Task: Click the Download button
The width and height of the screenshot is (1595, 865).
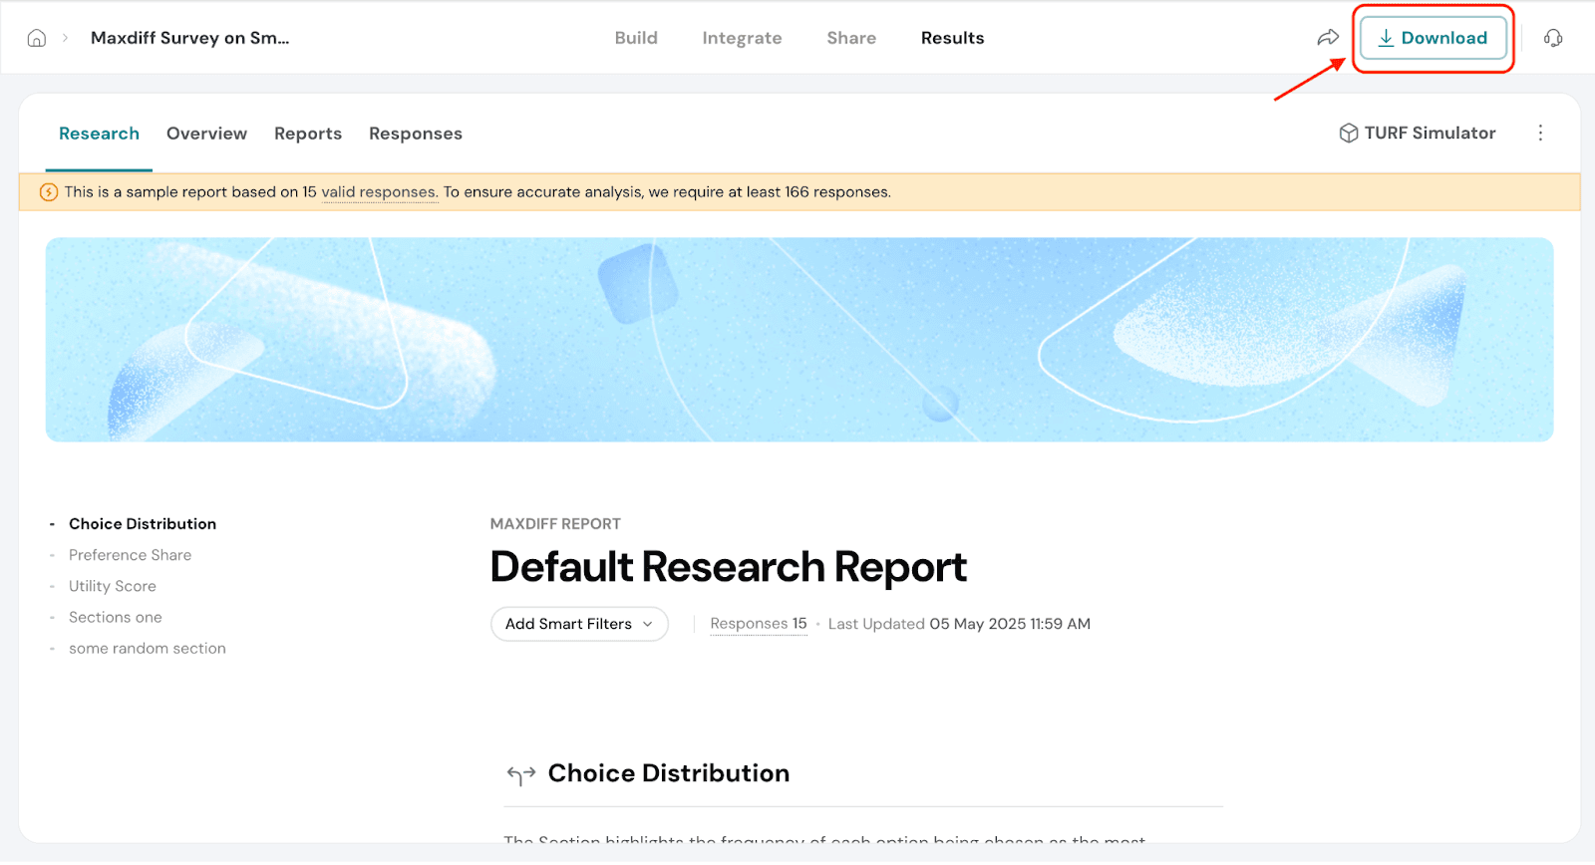Action: [1433, 38]
